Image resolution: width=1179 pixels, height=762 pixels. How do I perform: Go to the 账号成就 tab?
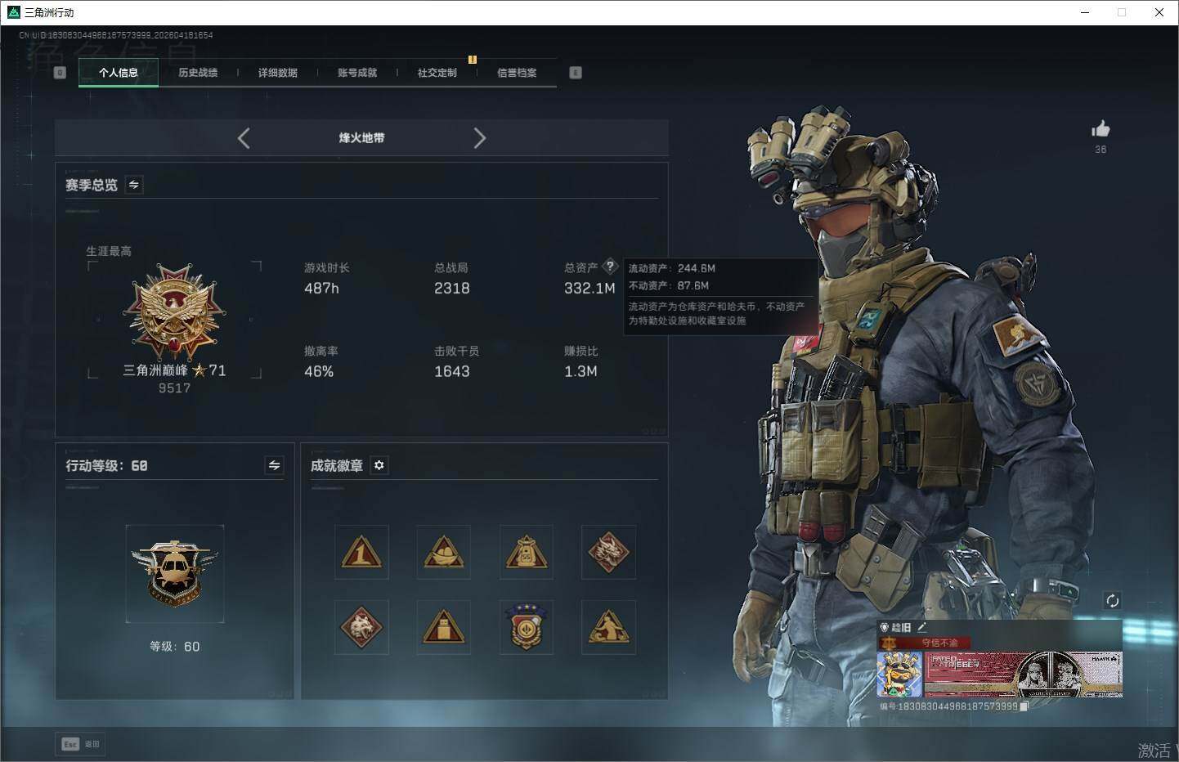tap(357, 73)
